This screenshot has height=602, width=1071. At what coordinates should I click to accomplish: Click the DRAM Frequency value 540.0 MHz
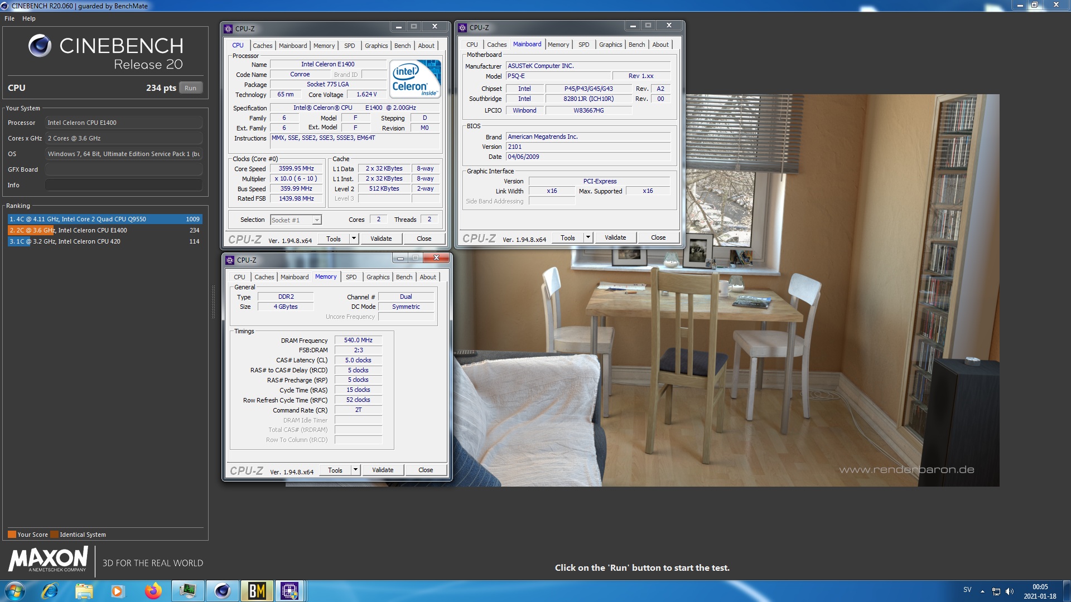358,340
